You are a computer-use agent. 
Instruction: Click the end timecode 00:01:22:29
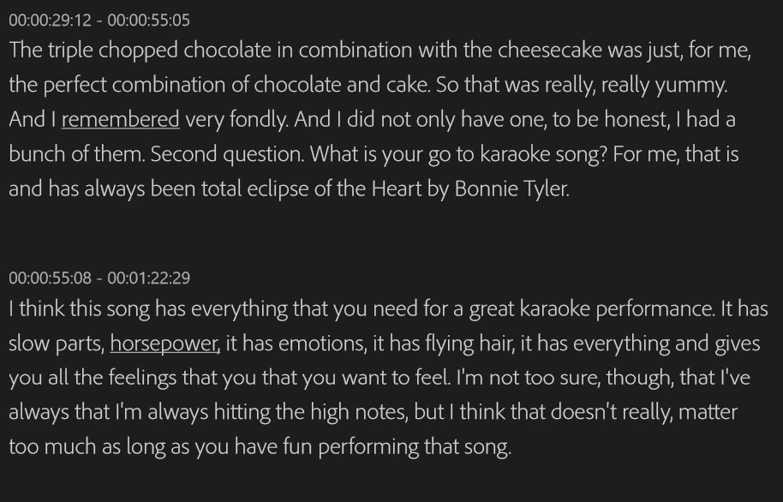click(x=148, y=278)
